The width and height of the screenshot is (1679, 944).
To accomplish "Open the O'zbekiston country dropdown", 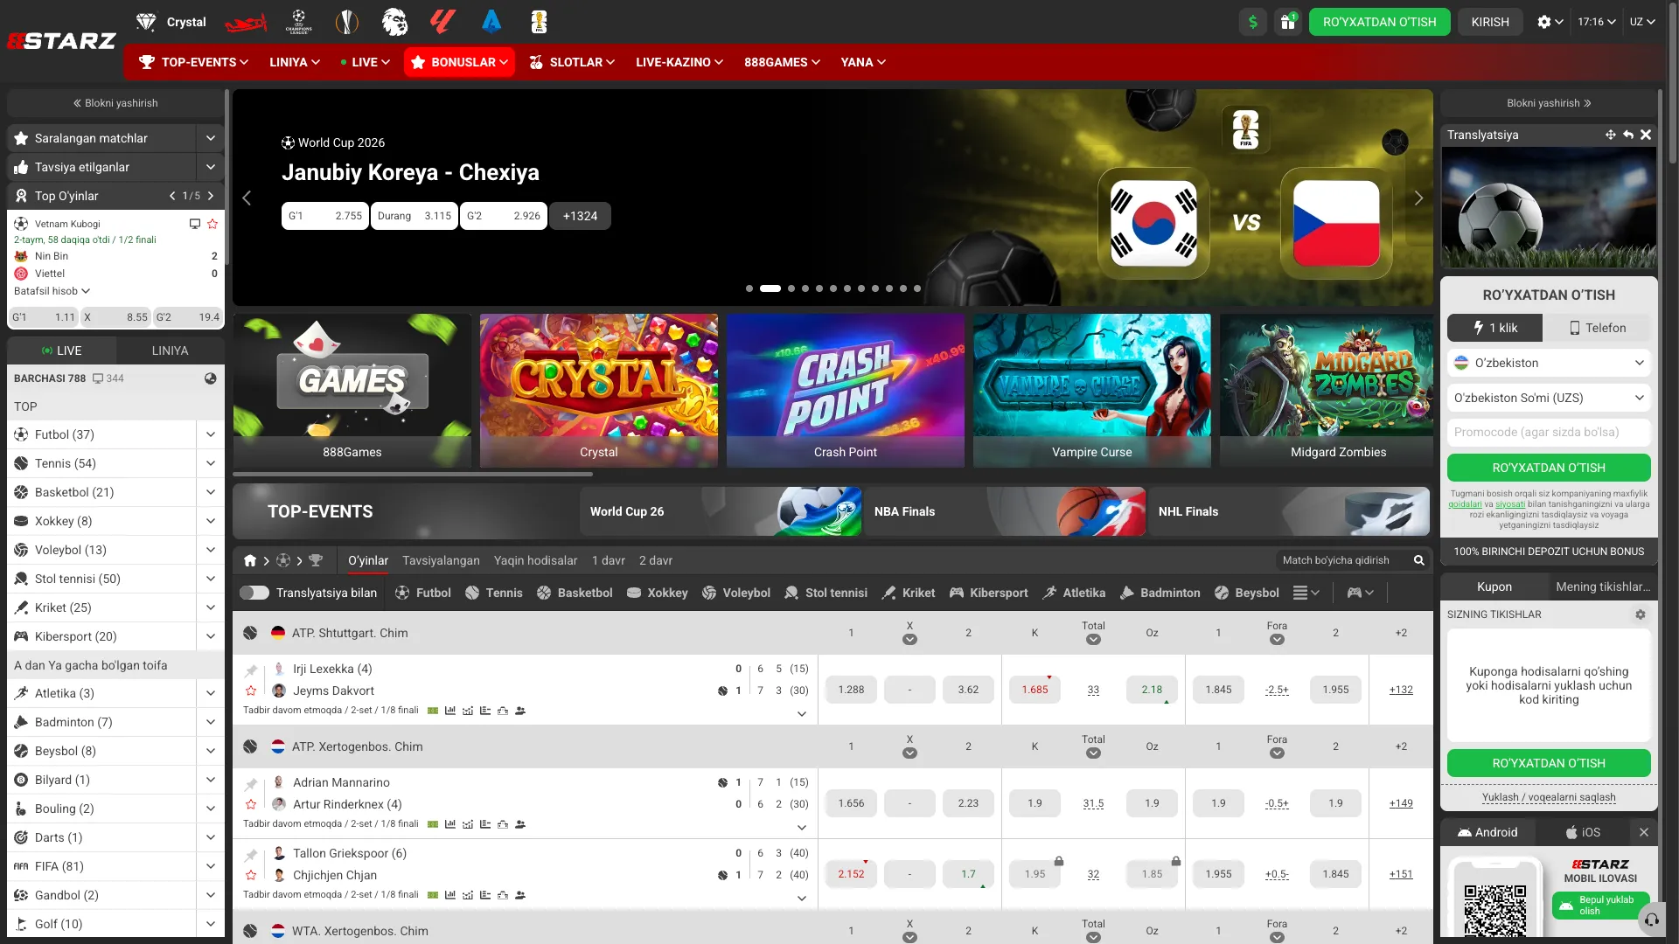I will (x=1549, y=363).
